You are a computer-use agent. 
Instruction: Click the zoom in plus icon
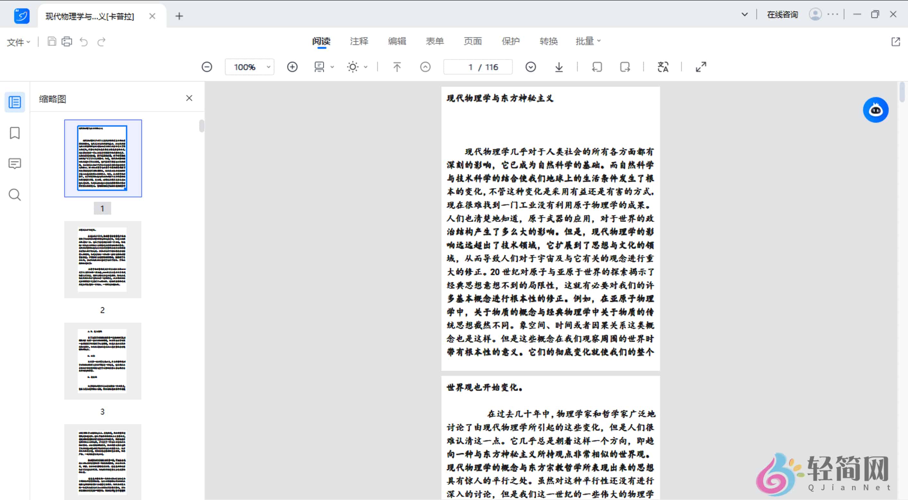(292, 67)
